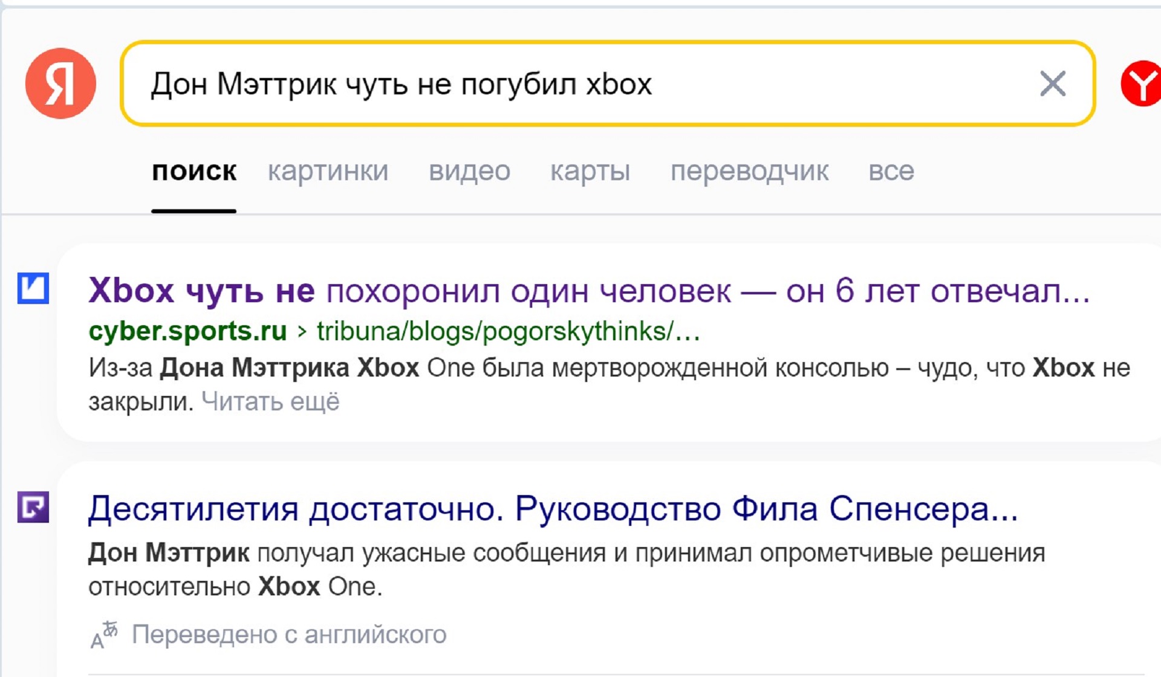Click the Yandex Browser Y icon
Screen dimensions: 1161x677
point(1142,83)
